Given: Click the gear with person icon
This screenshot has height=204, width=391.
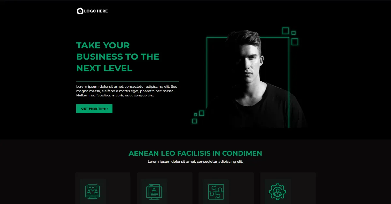Looking at the screenshot, I should point(277,191).
